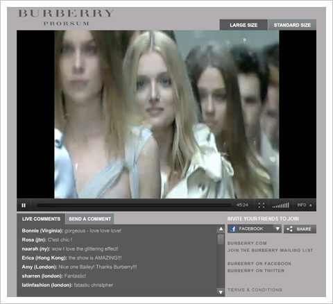Screen dimensions: 333x304
Task: Click the comments scrollbar thumb
Action: click(x=221, y=239)
